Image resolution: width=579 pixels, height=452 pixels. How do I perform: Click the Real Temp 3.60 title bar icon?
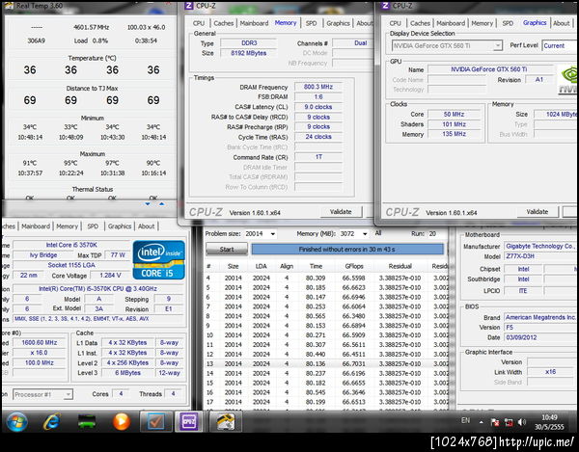click(x=10, y=6)
